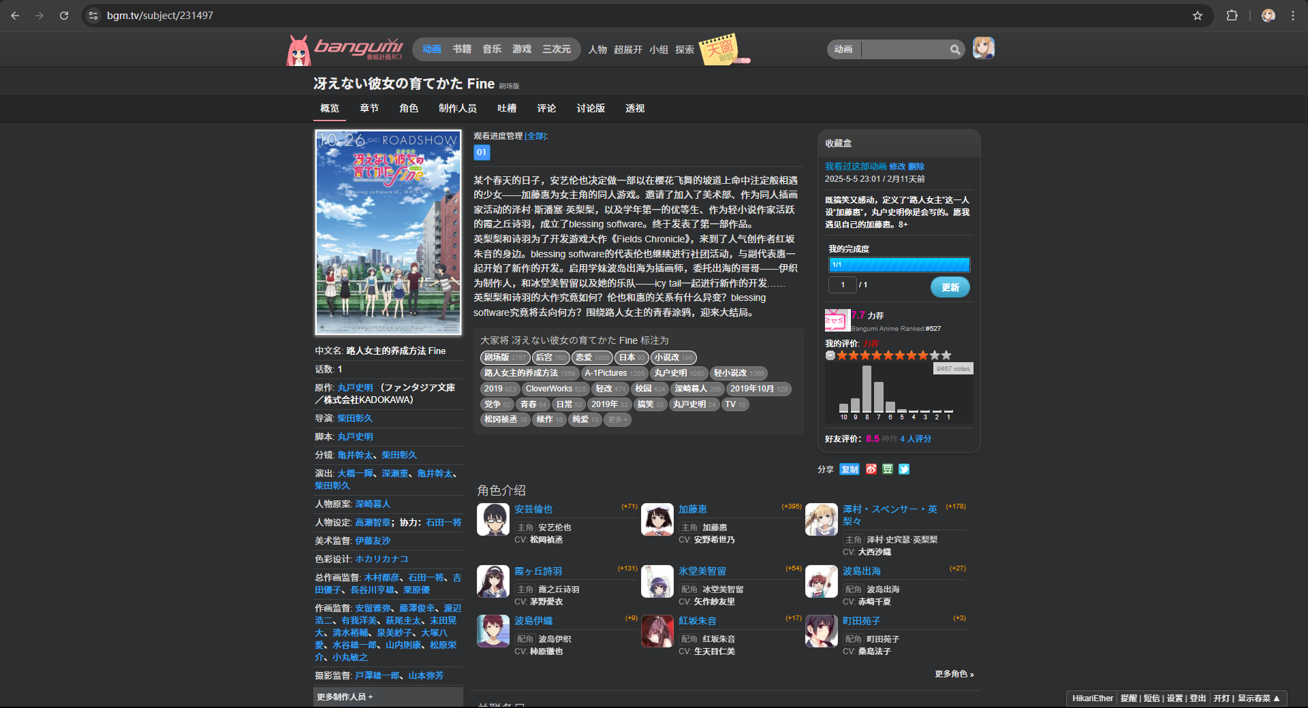Open 超展开 in top navigation
Image resolution: width=1308 pixels, height=708 pixels.
[x=628, y=50]
